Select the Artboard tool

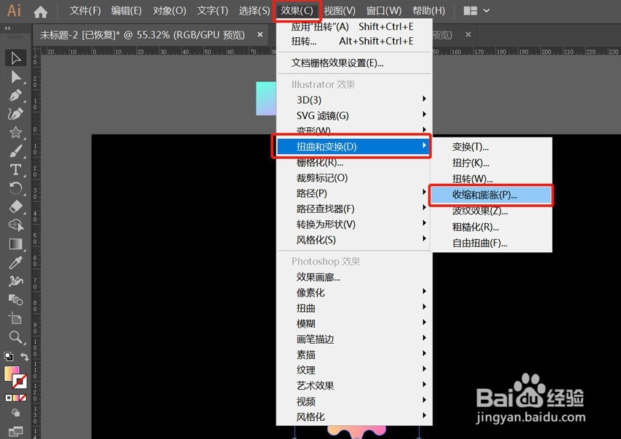(x=16, y=318)
